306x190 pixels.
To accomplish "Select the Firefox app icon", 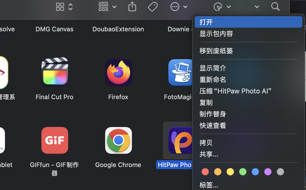I will click(x=119, y=72).
